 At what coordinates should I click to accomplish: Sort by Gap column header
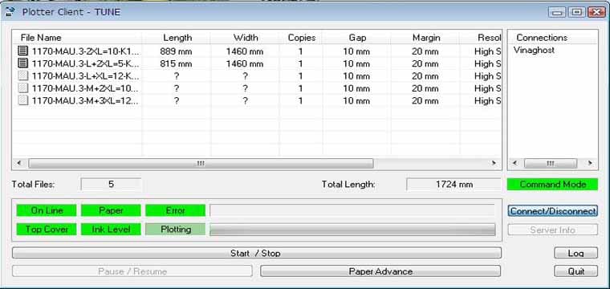tap(356, 38)
